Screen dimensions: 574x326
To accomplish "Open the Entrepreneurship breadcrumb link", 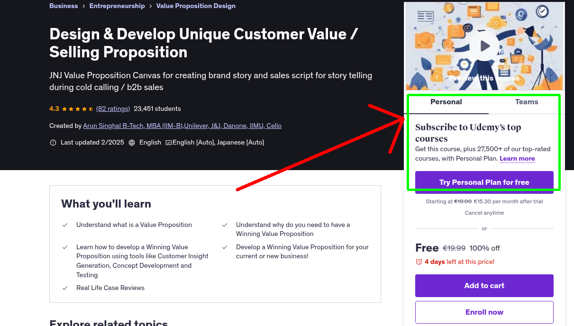I will click(117, 6).
